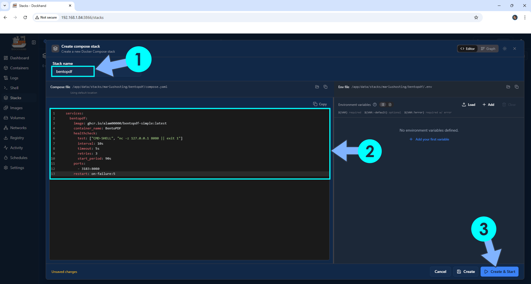Switch env variables to raw text view
Viewport: 531px width, 284px height.
coord(390,105)
